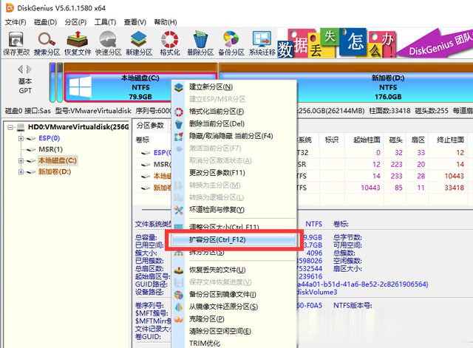Open the 文件(F) menu
The width and height of the screenshot is (473, 348).
click(x=16, y=22)
